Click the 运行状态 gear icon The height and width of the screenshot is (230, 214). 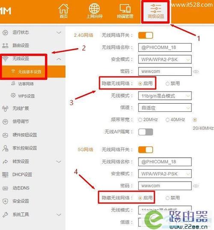[5, 33]
